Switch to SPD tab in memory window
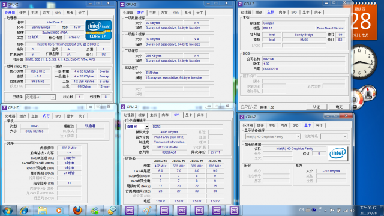The height and width of the screenshot is (216, 384). (58, 116)
